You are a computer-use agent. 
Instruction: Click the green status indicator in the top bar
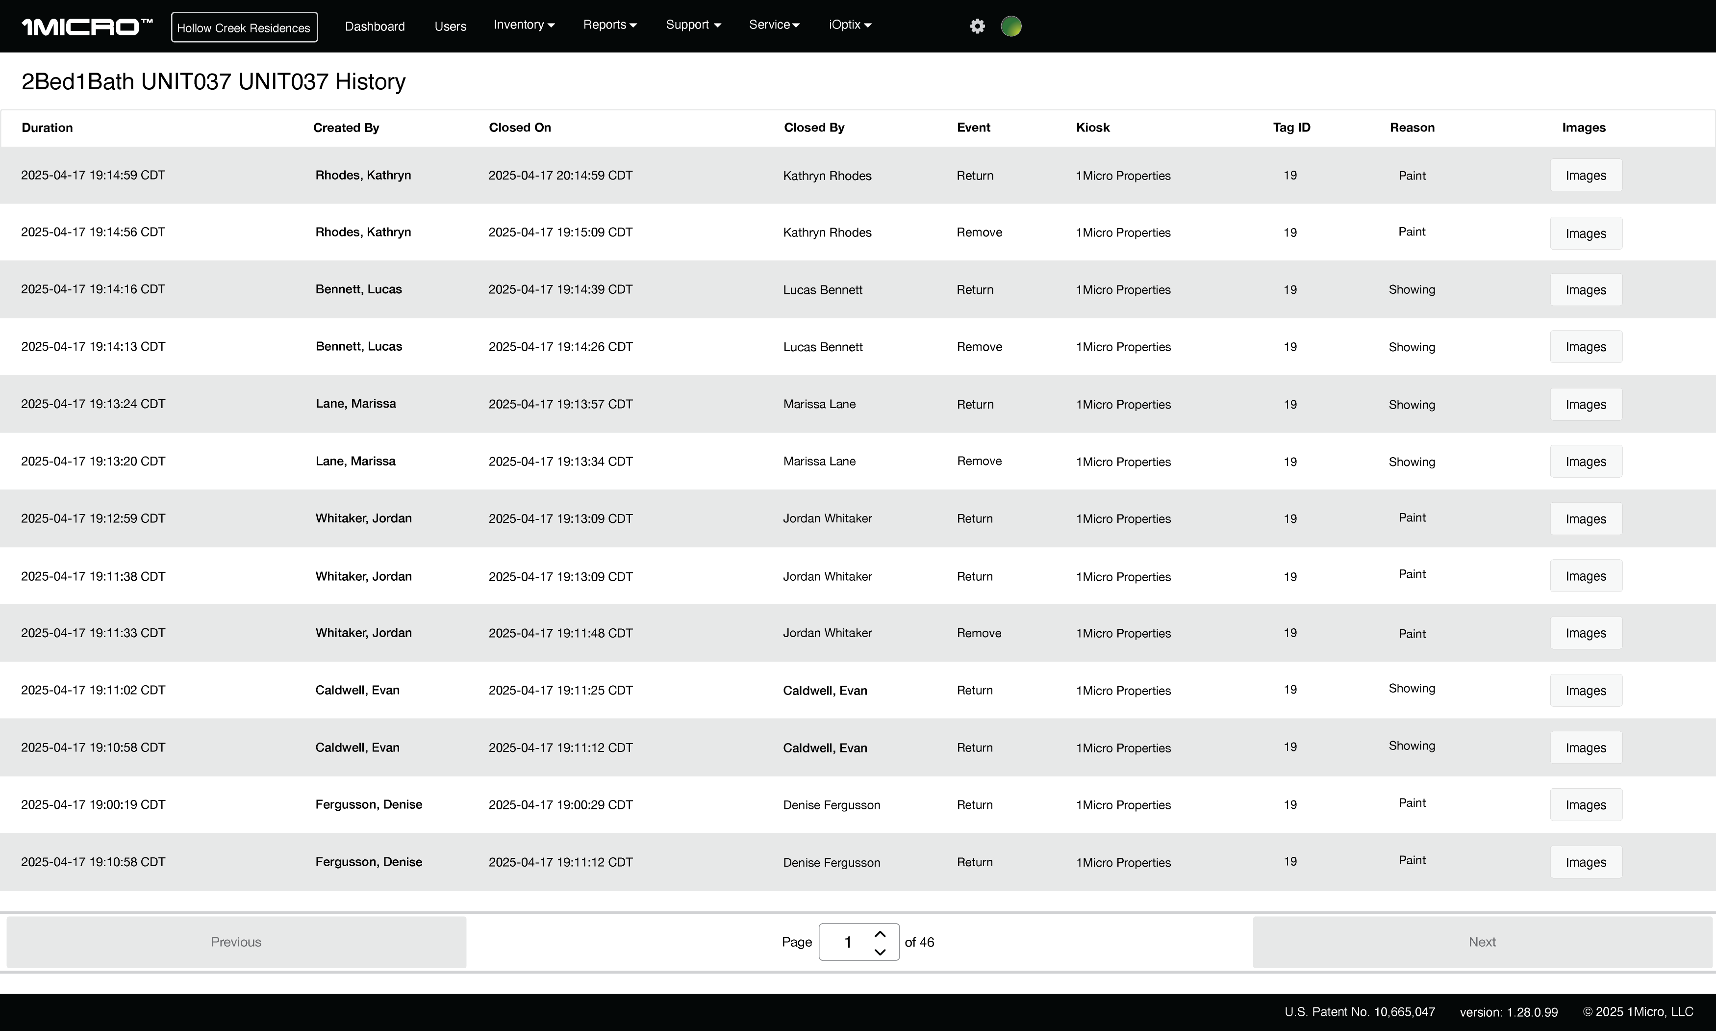pyautogui.click(x=1011, y=26)
